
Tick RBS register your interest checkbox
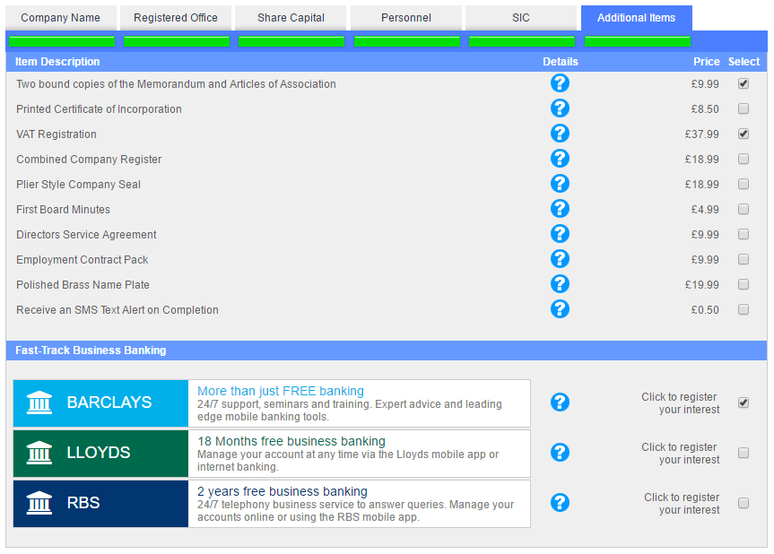(744, 503)
